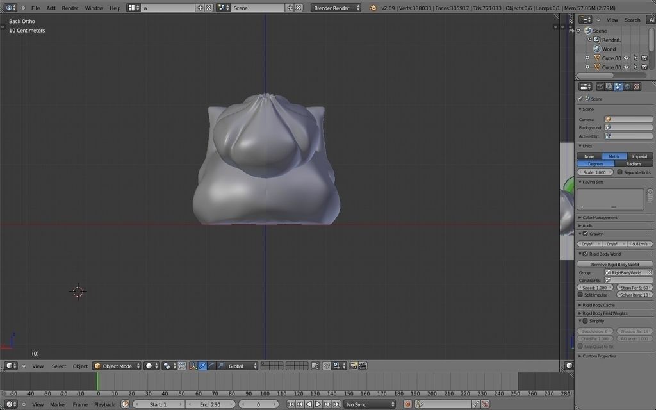Enable the Simplify checkbox
This screenshot has height=410, width=656.
pos(586,321)
